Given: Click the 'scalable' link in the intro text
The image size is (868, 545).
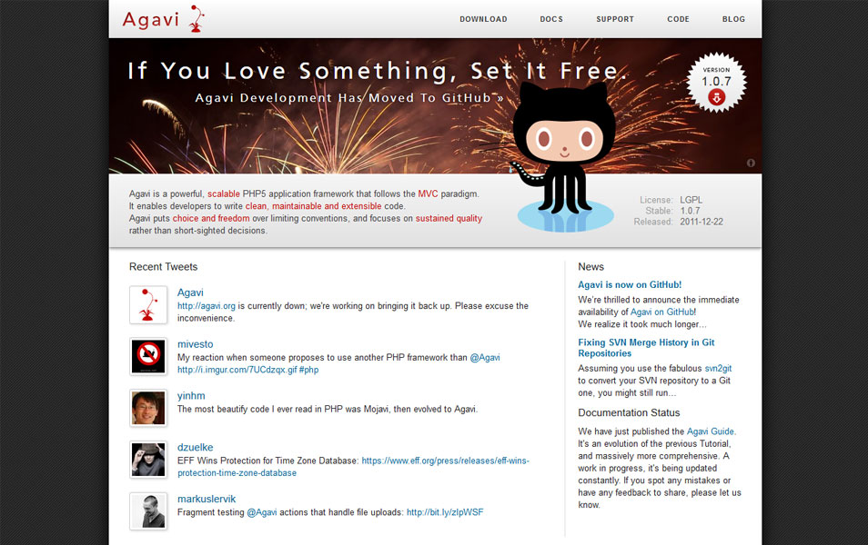Looking at the screenshot, I should [x=224, y=194].
